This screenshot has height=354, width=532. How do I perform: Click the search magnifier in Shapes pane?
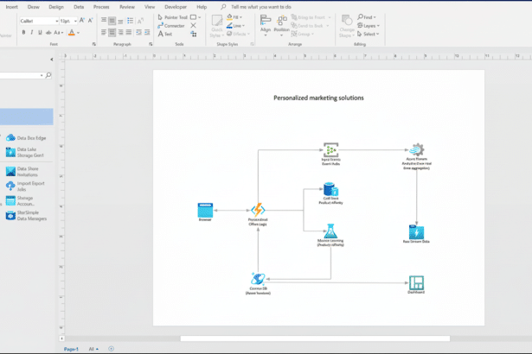pyautogui.click(x=48, y=75)
